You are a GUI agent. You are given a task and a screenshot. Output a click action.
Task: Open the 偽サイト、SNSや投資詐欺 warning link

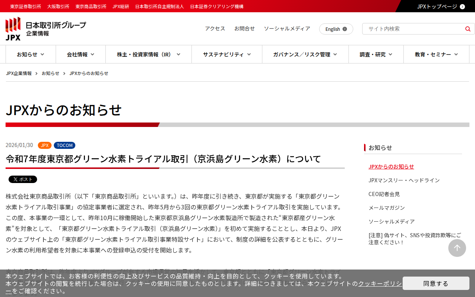(415, 239)
